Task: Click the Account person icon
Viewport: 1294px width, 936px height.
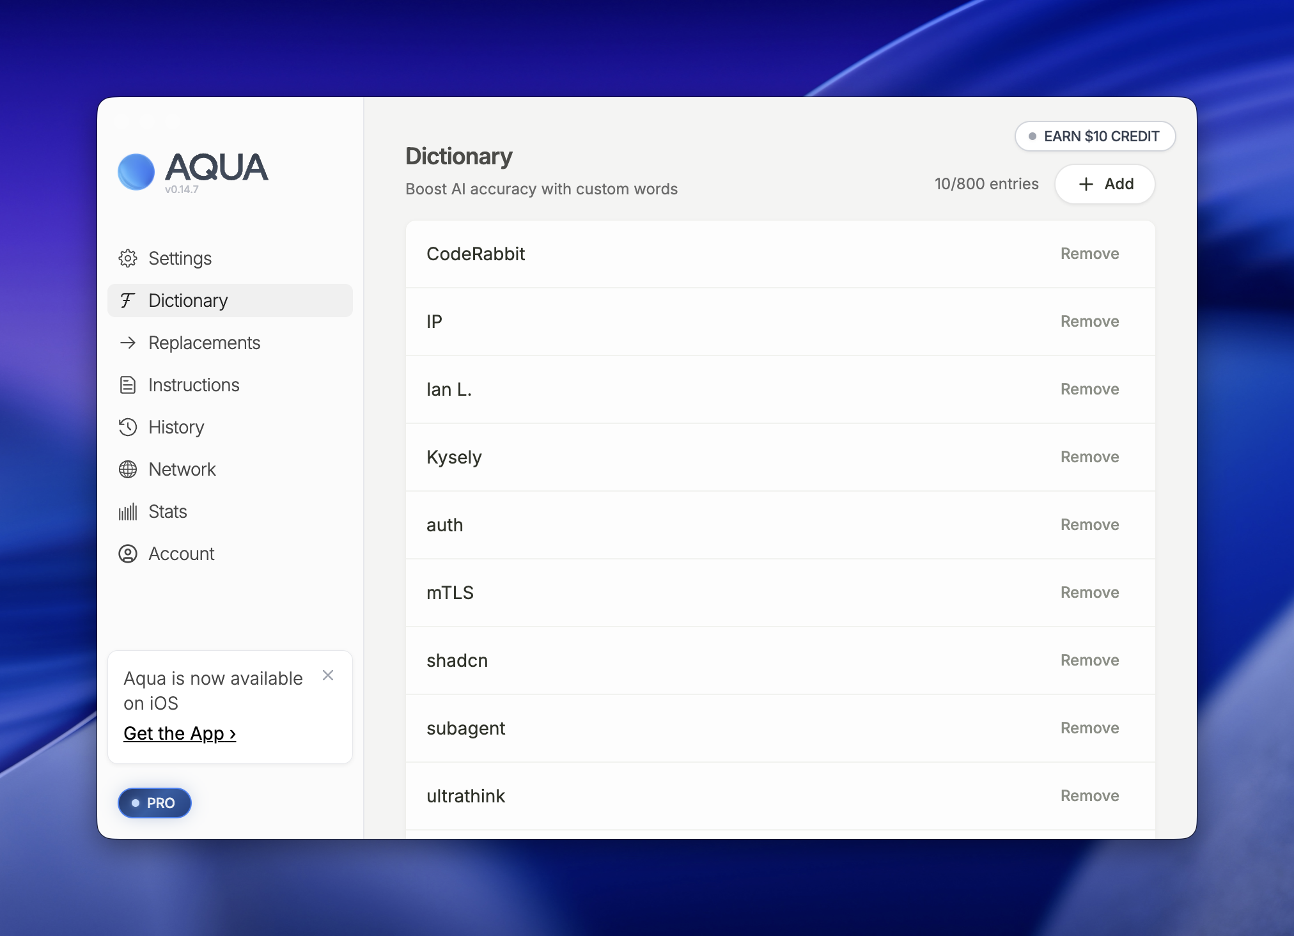Action: [x=128, y=554]
